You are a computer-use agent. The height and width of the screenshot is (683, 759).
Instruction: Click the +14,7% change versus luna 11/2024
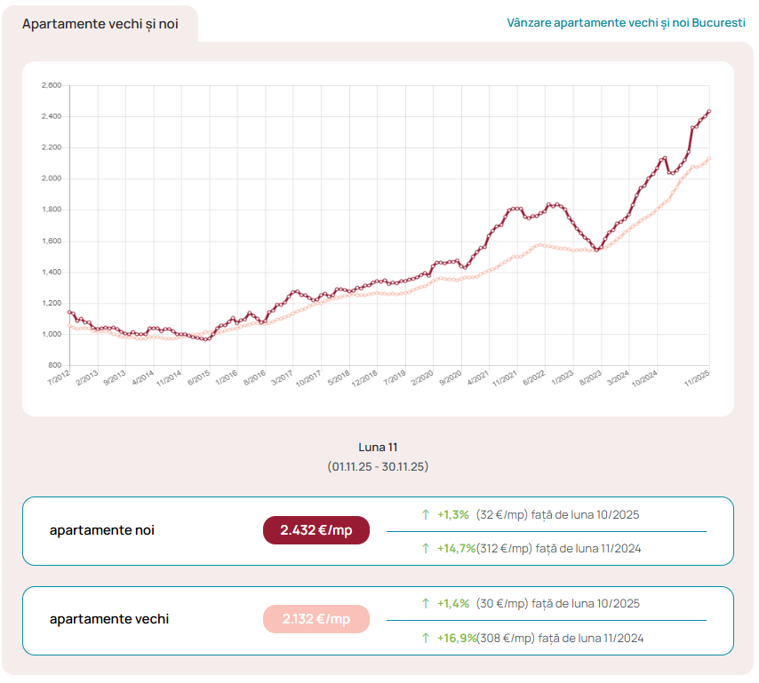point(456,549)
